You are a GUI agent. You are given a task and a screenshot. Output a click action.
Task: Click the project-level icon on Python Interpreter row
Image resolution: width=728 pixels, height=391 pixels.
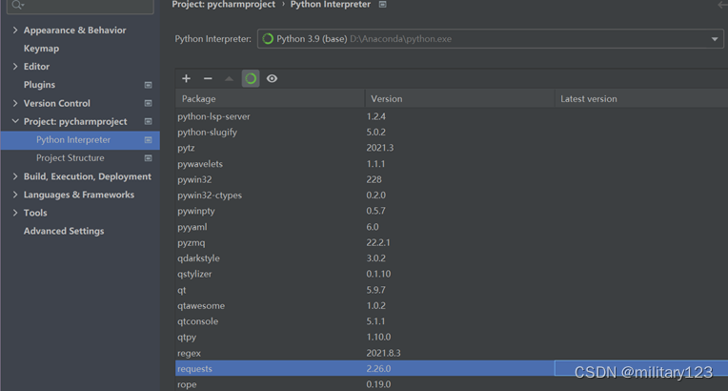point(148,140)
